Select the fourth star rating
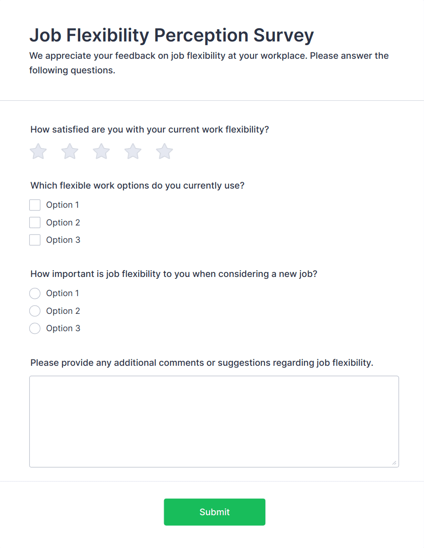Screen dimensions: 424x548 [132, 151]
